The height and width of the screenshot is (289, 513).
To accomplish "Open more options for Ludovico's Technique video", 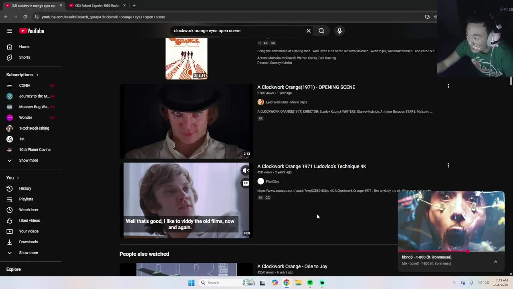I will [x=448, y=165].
